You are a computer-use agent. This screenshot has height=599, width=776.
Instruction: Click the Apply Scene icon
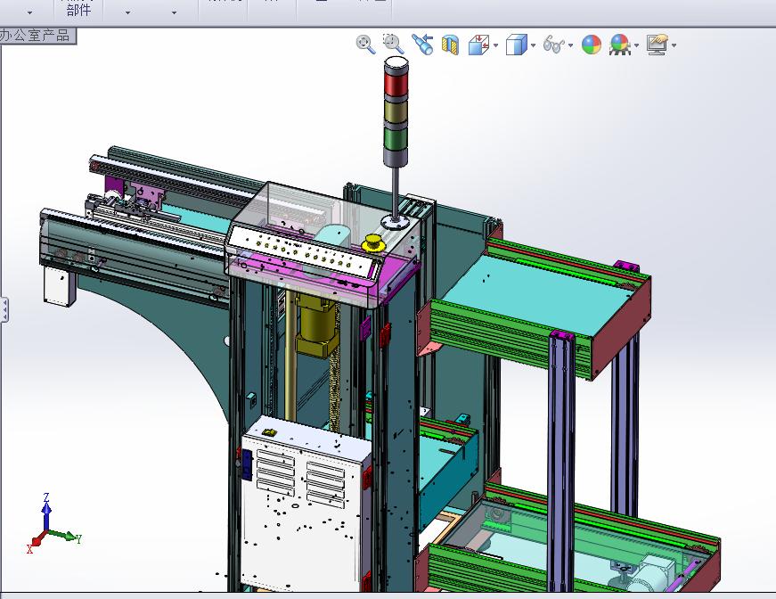(x=621, y=45)
